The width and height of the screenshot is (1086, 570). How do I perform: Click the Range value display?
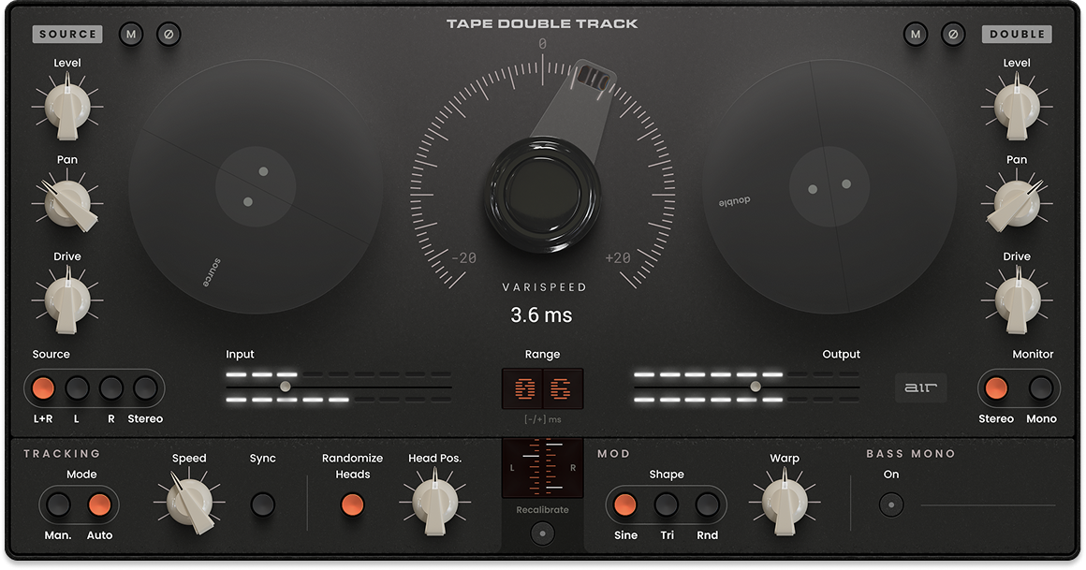click(542, 387)
